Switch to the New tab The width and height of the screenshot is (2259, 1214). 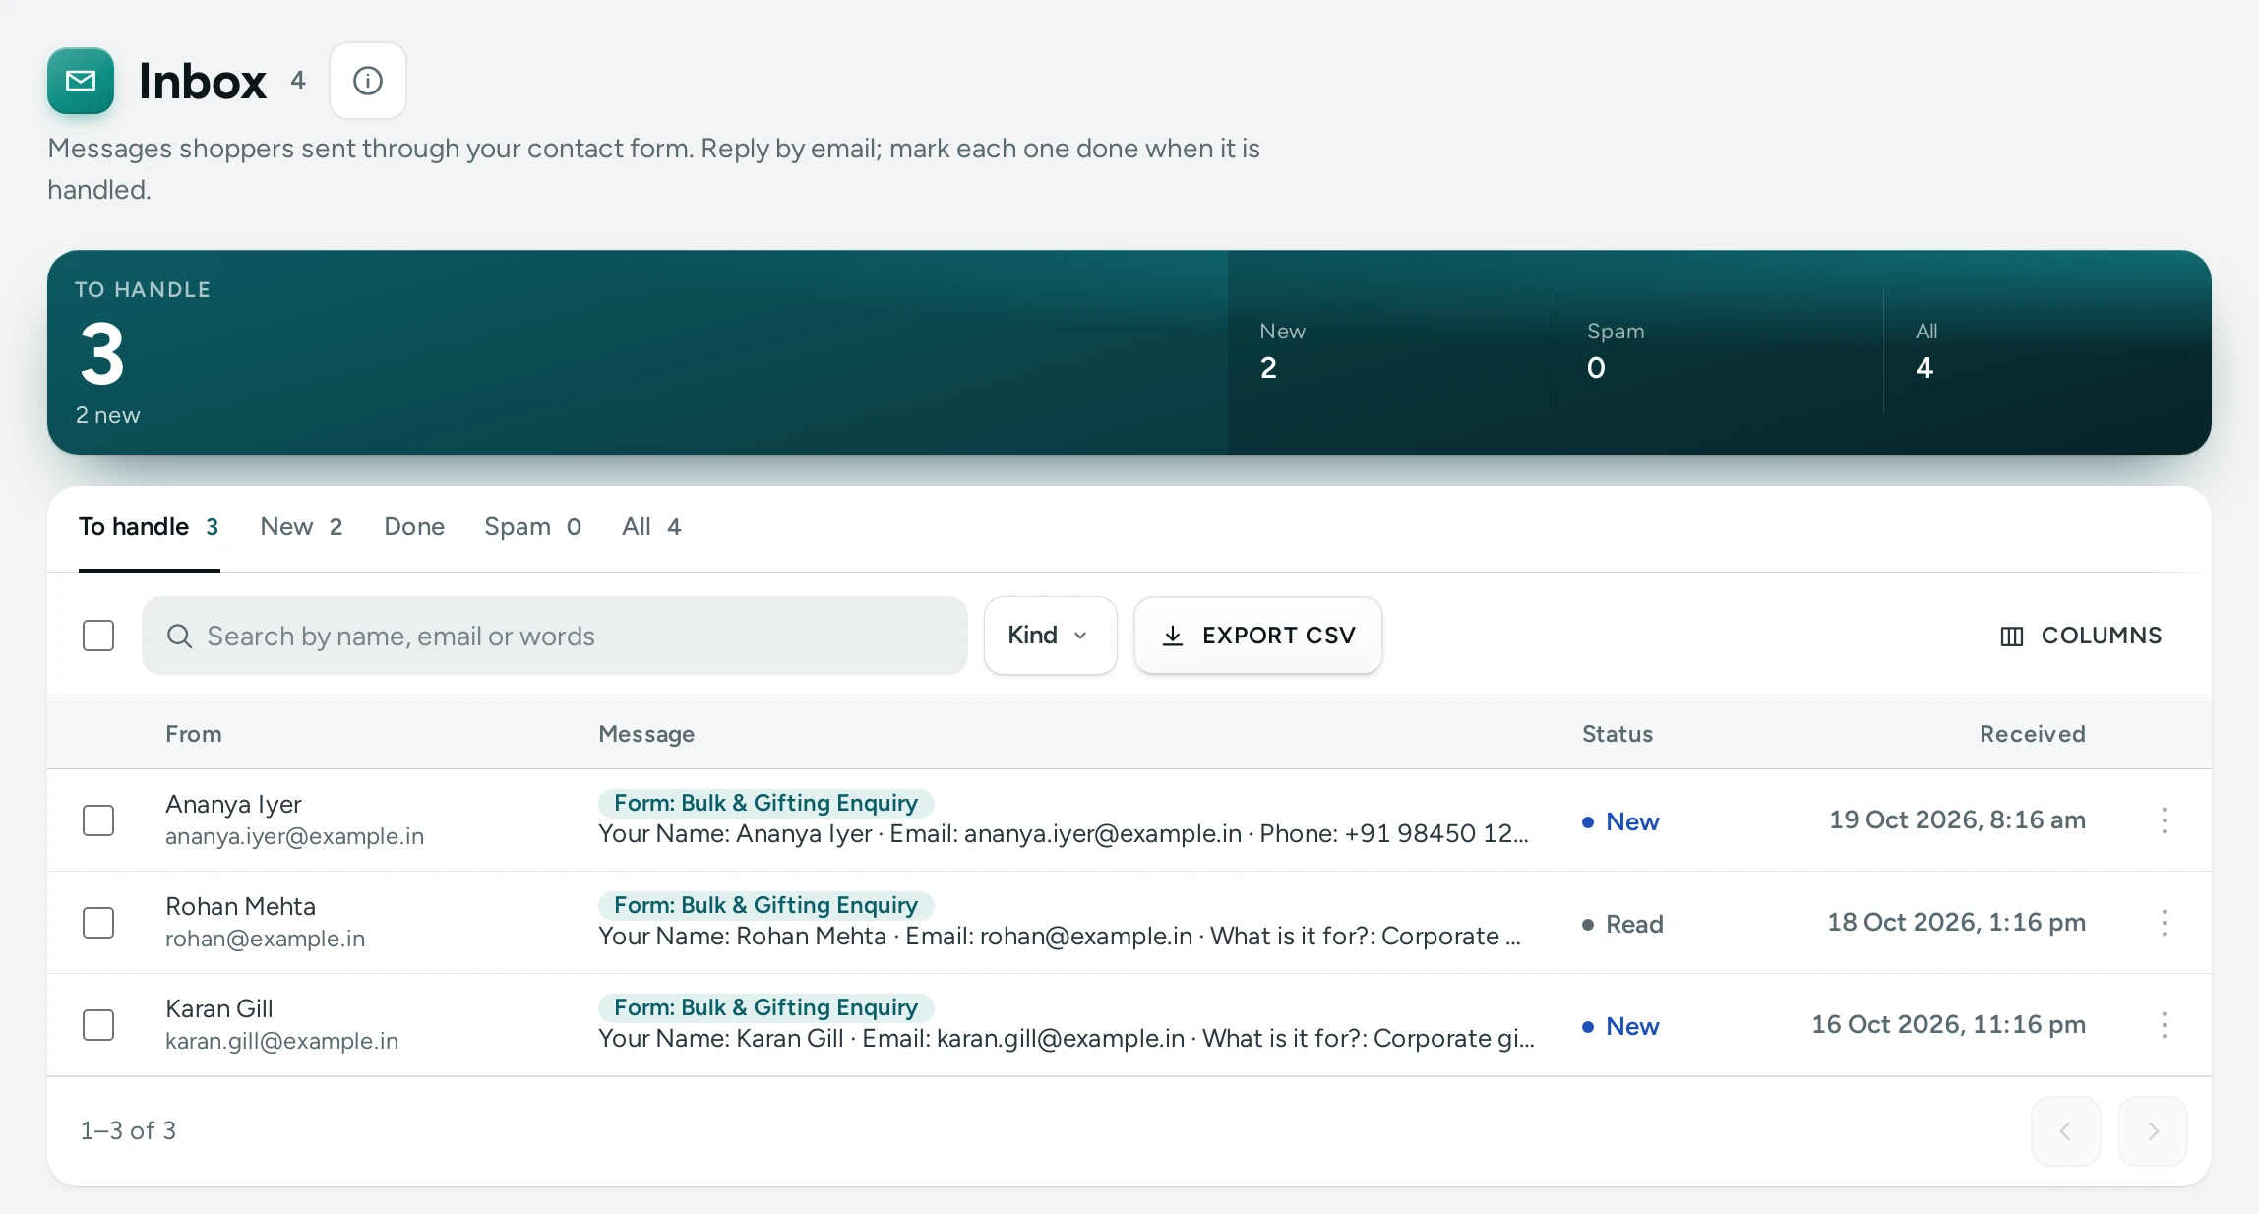(x=301, y=527)
